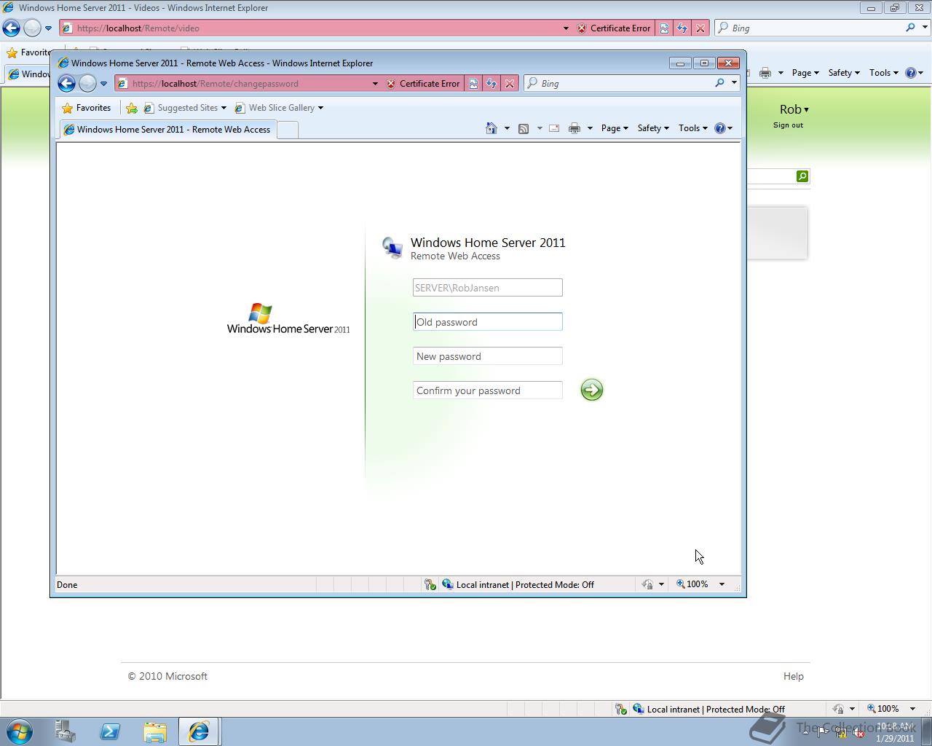Print from the Videos window toolbar
This screenshot has width=932, height=746.
pos(765,73)
